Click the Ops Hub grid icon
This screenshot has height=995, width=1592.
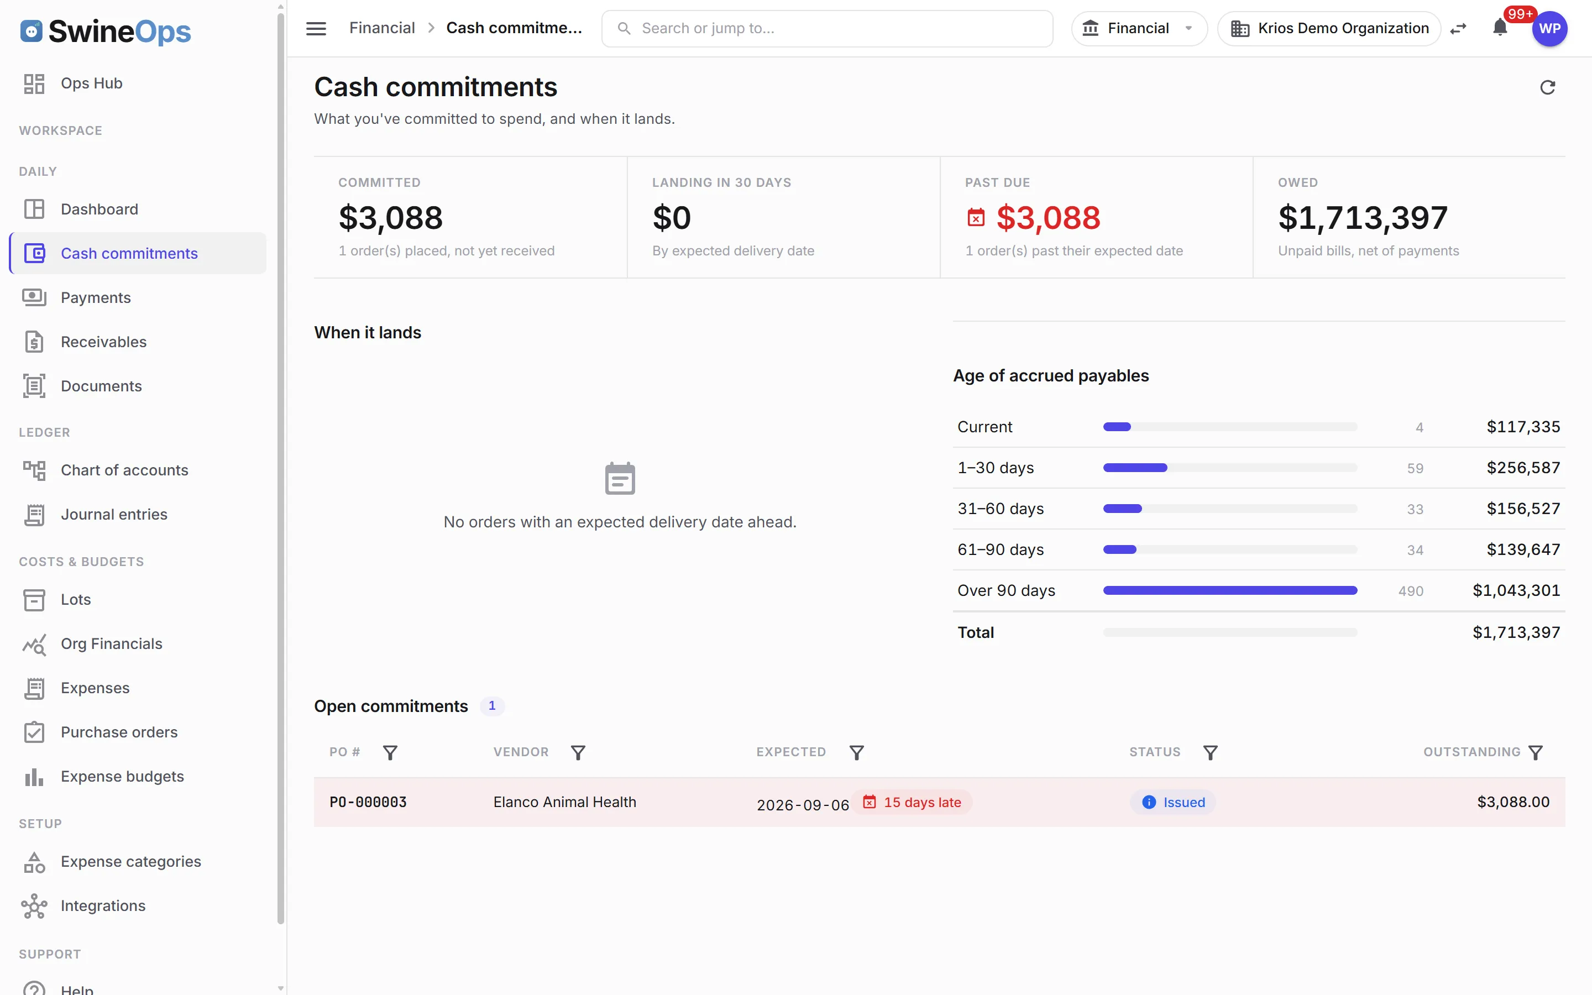pyautogui.click(x=34, y=83)
